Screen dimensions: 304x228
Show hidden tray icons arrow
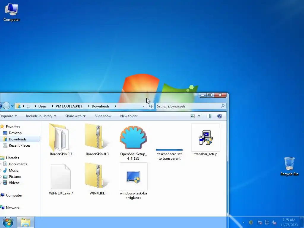coord(243,222)
